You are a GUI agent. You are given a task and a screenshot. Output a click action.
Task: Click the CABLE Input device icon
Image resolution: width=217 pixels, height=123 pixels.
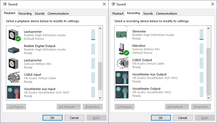click(x=14, y=78)
